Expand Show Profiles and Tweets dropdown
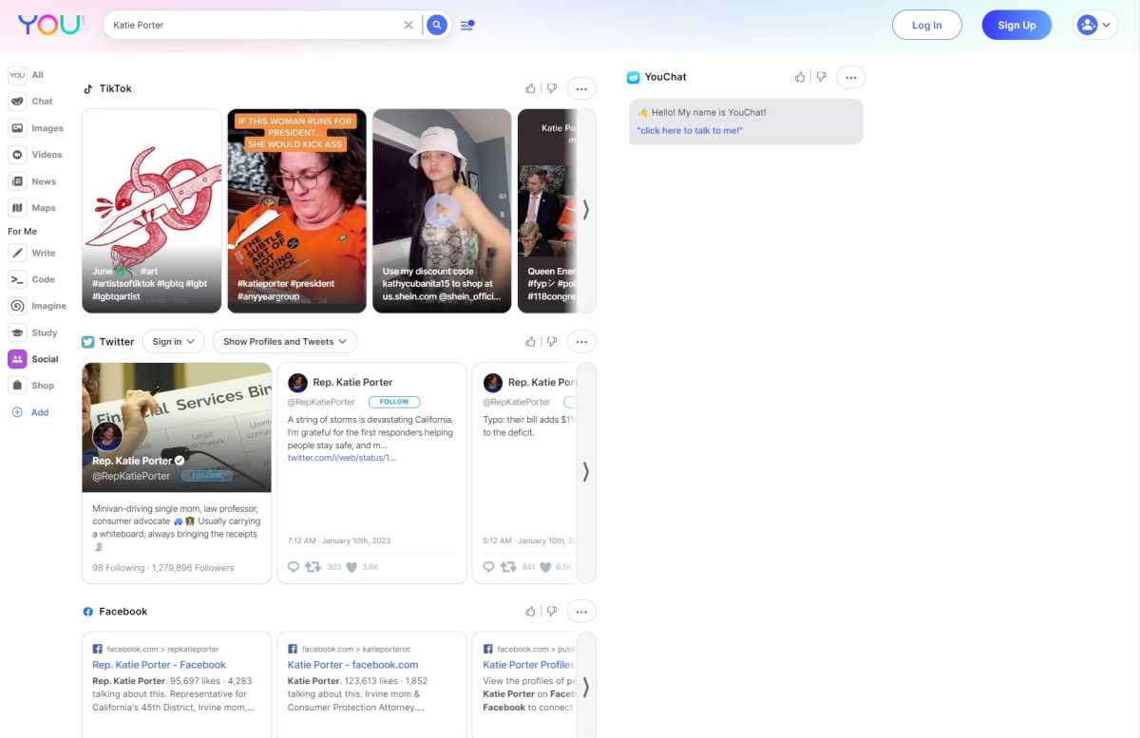Viewport: 1140px width, 738px height. pyautogui.click(x=285, y=341)
